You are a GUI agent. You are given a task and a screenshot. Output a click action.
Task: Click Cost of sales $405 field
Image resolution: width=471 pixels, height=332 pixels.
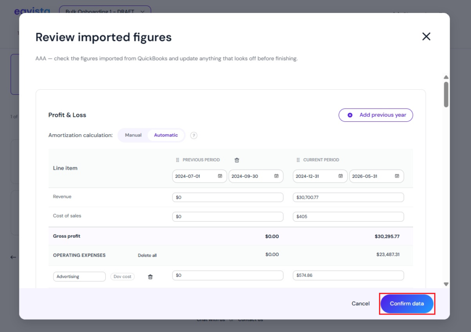[348, 217]
